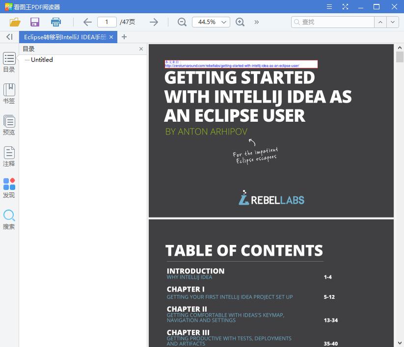Collapse the left sidebar panel
Screen dimensions: 404x347
pos(9,37)
